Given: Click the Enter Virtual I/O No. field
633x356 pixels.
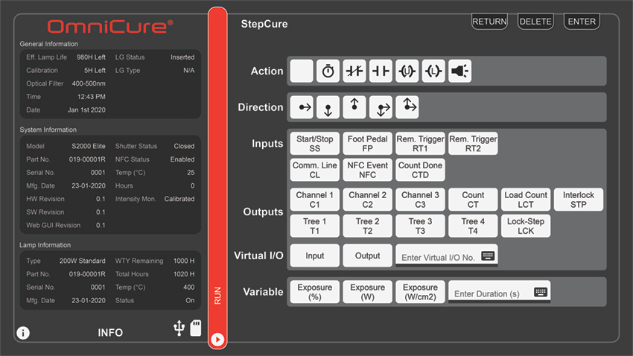Looking at the screenshot, I should click(446, 257).
